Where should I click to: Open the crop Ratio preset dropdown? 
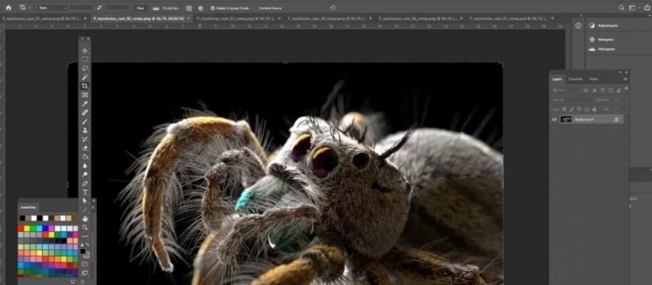coord(52,8)
